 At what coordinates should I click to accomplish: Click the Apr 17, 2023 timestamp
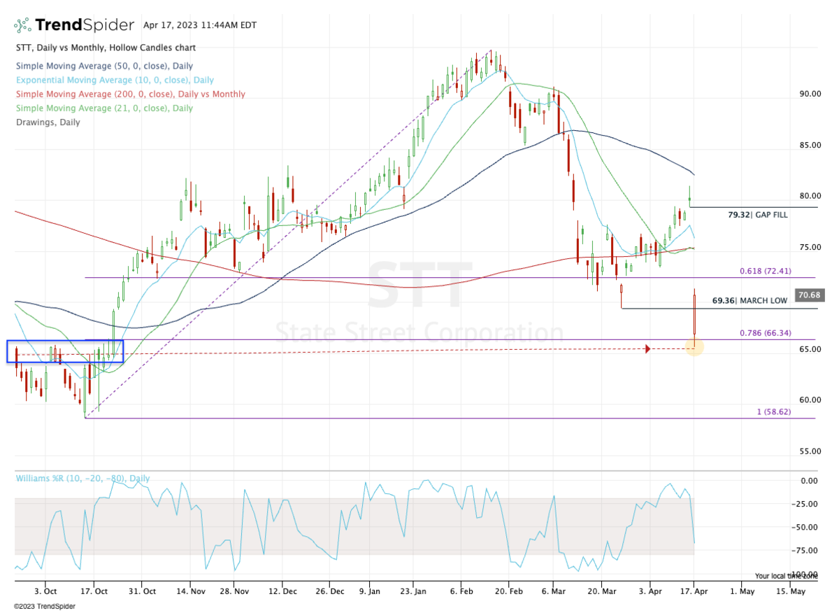[x=199, y=24]
